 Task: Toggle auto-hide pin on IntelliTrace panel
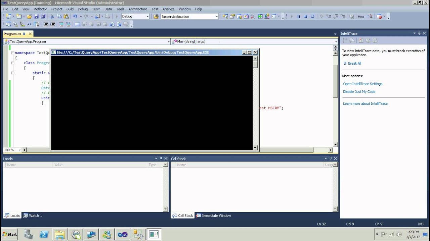pos(419,33)
